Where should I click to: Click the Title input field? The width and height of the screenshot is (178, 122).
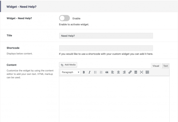(106, 36)
